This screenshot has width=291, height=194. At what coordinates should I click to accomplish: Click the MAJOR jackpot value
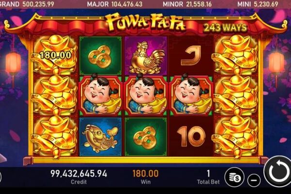pos(127,4)
